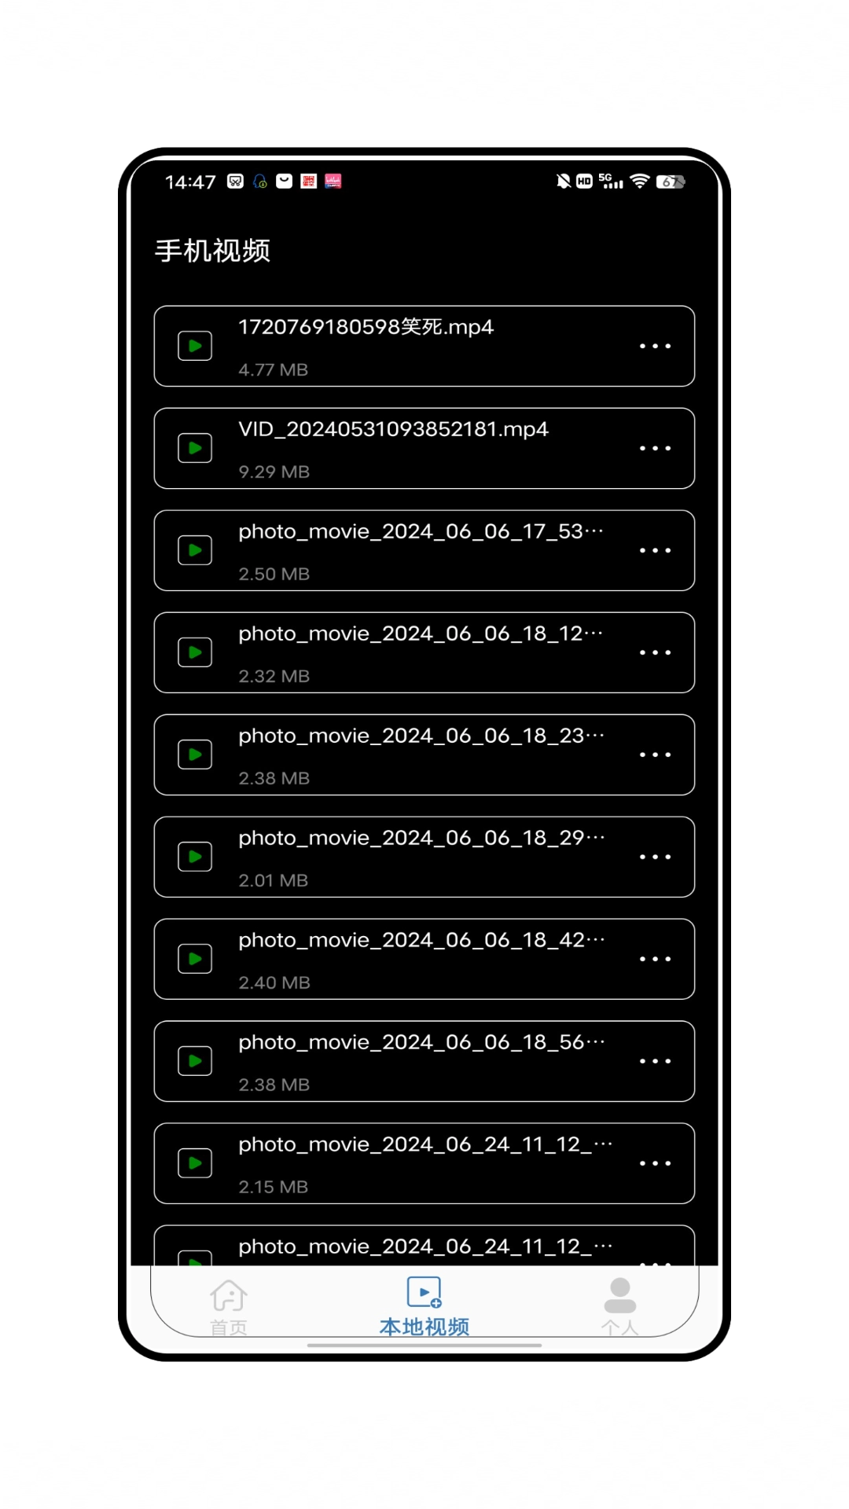Image resolution: width=849 pixels, height=1509 pixels.
Task: Open three-dot menu for photo_movie 18_56 video
Action: click(655, 1061)
